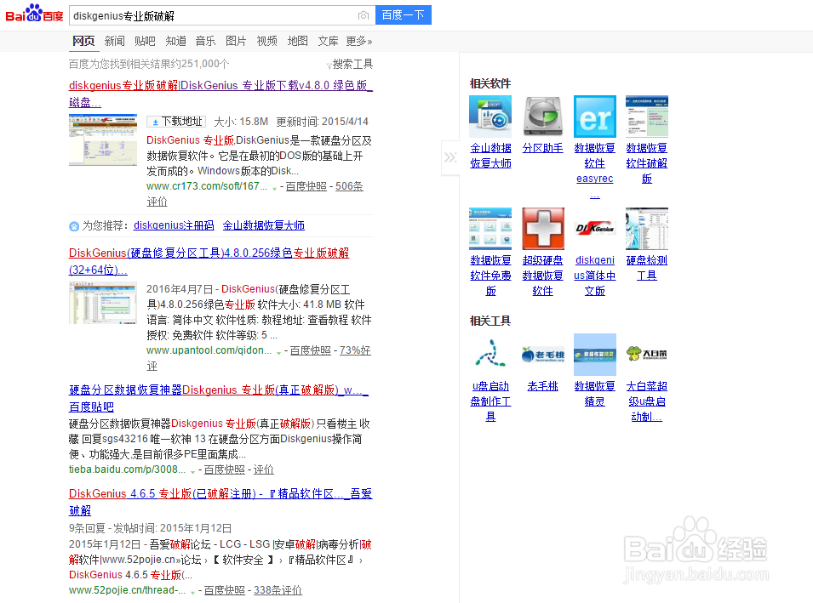
Task: Click the camera icon in the search box
Action: point(364,15)
